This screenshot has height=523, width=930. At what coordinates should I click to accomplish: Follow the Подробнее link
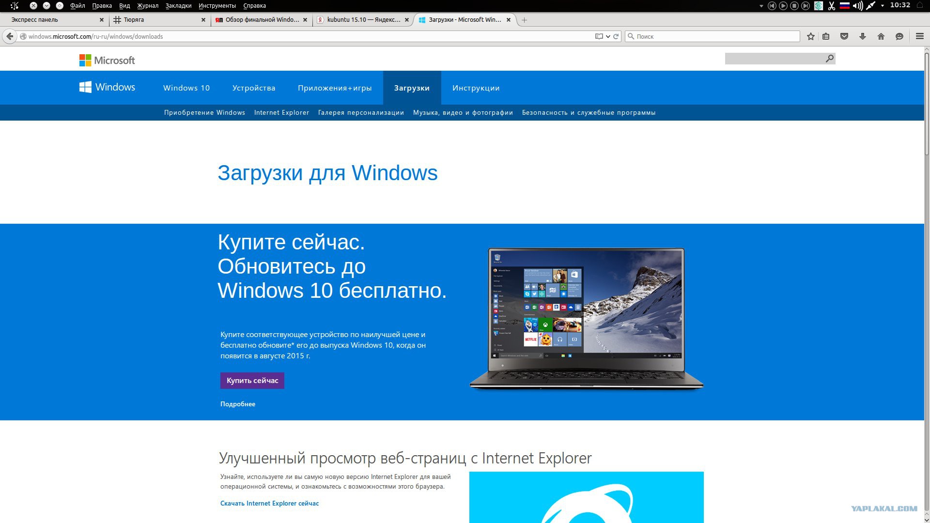click(238, 404)
